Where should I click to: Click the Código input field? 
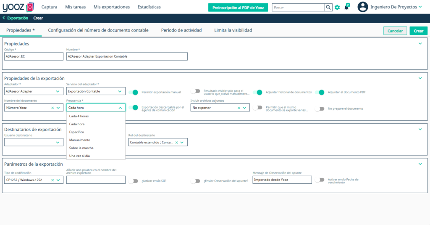pyautogui.click(x=34, y=56)
